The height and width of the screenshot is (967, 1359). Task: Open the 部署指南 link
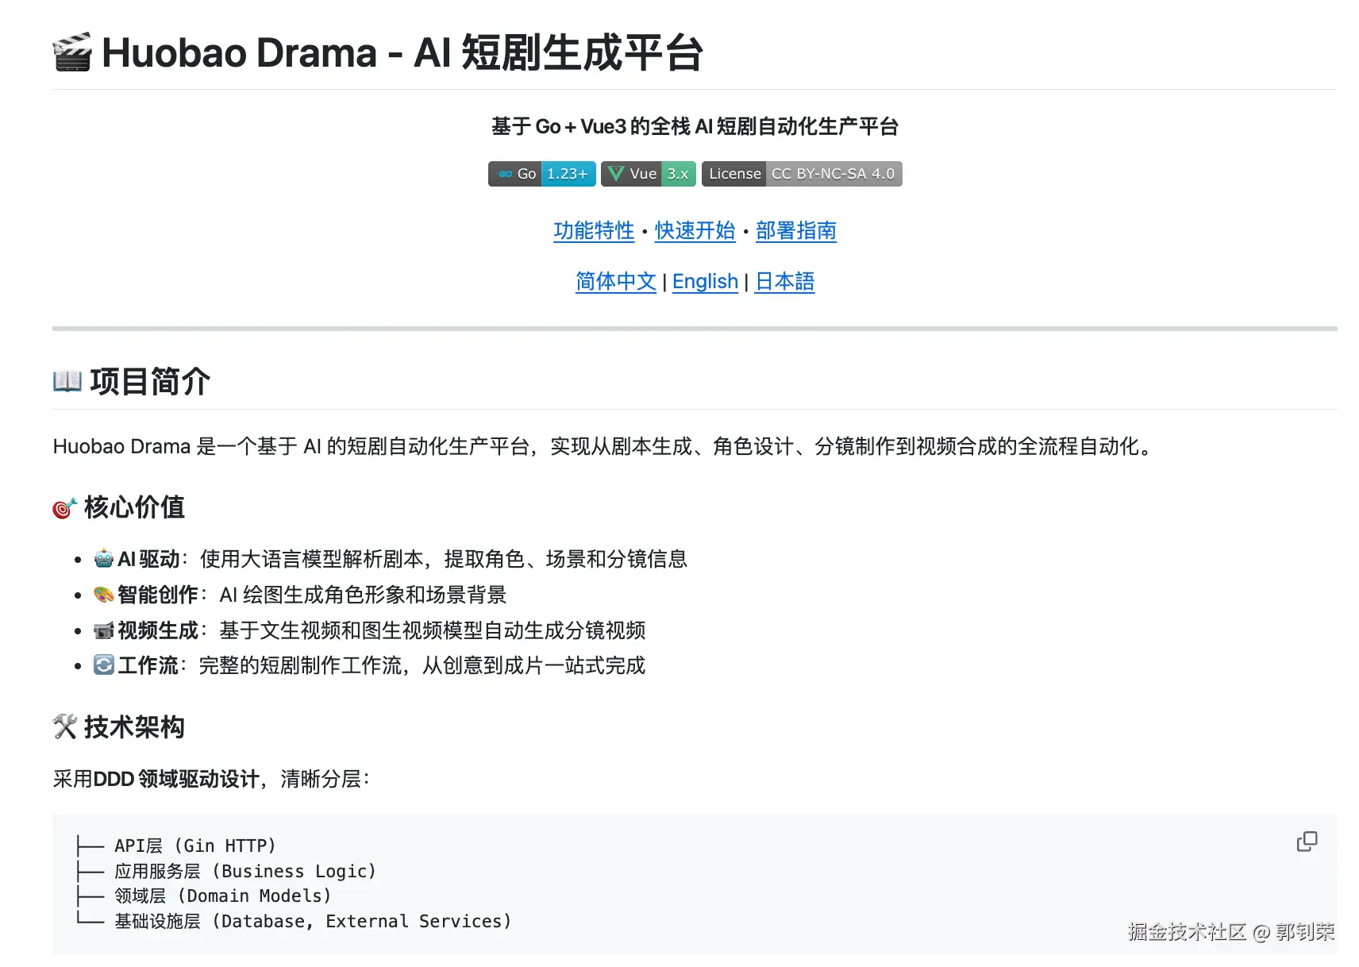[796, 231]
